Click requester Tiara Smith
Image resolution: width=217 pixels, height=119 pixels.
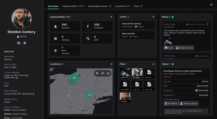[x=204, y=95]
